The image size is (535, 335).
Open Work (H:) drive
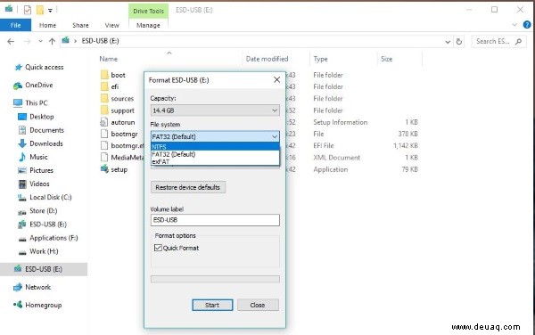44,251
